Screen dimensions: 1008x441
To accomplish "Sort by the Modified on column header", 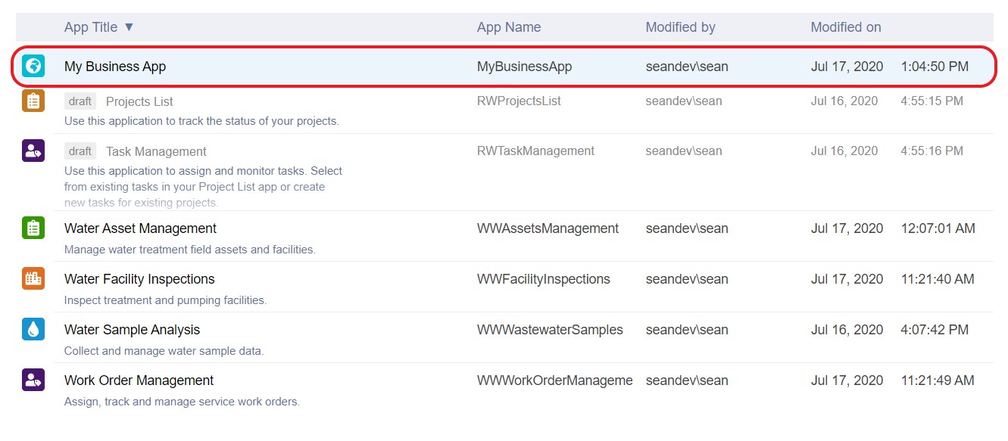I will point(845,27).
